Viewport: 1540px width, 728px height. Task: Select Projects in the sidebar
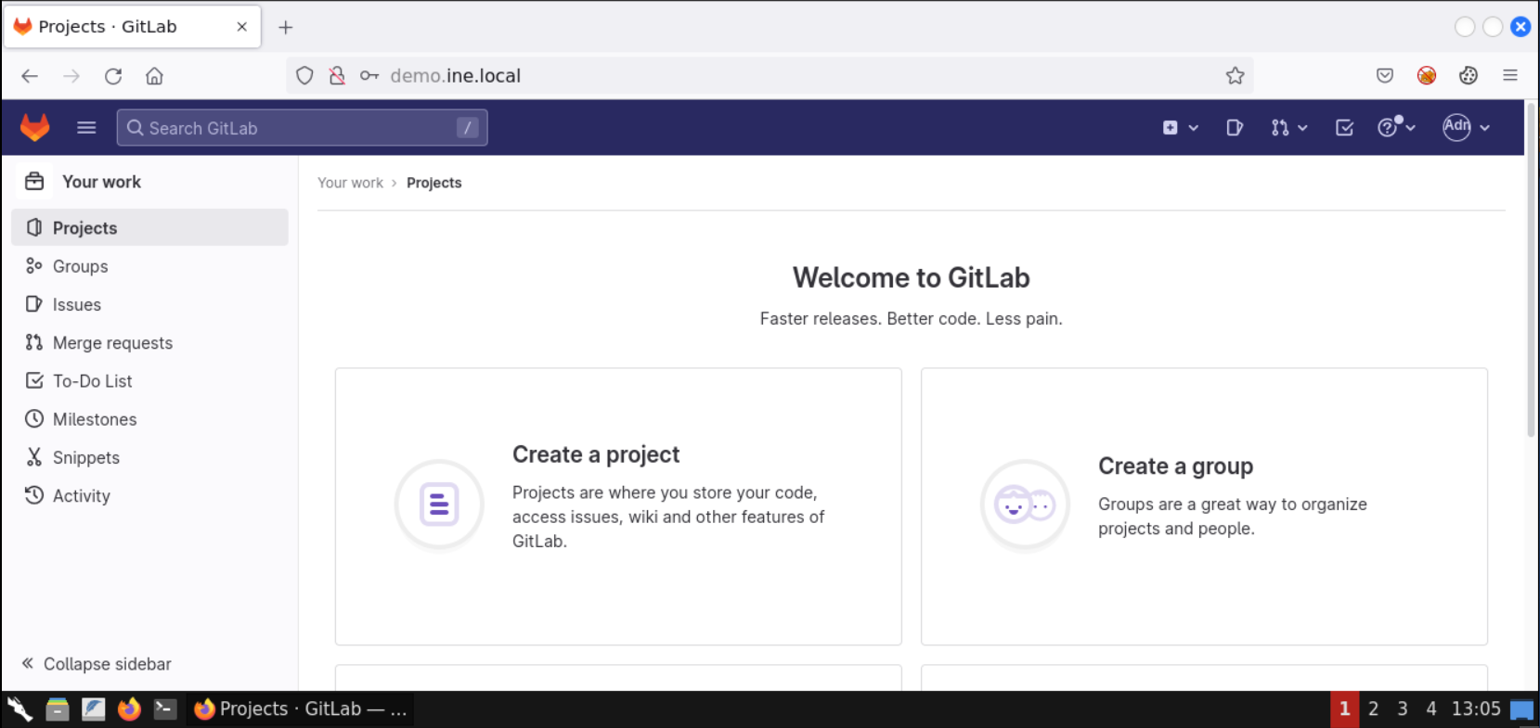(150, 227)
